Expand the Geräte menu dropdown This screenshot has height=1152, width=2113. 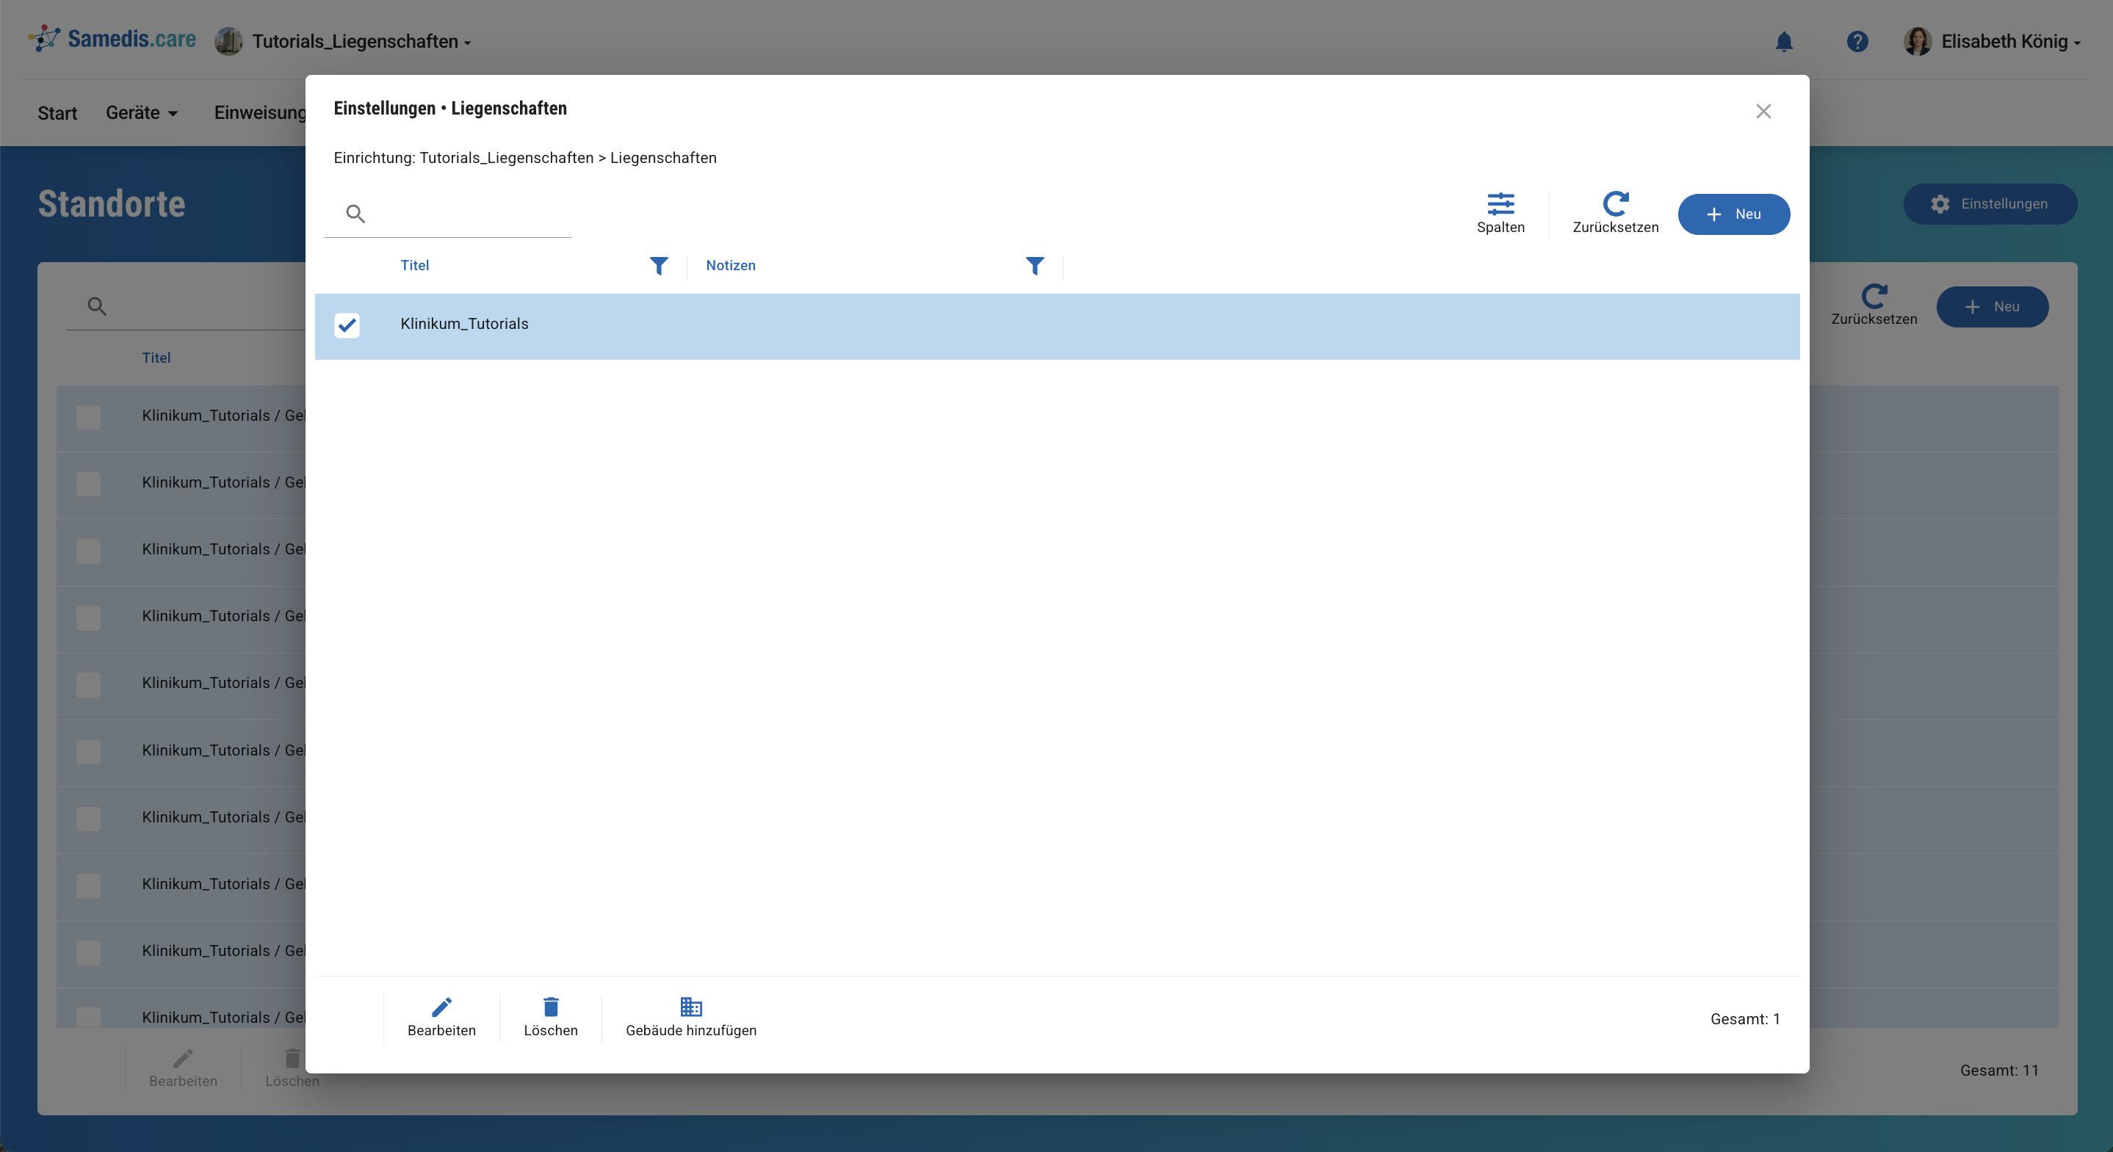tap(141, 113)
